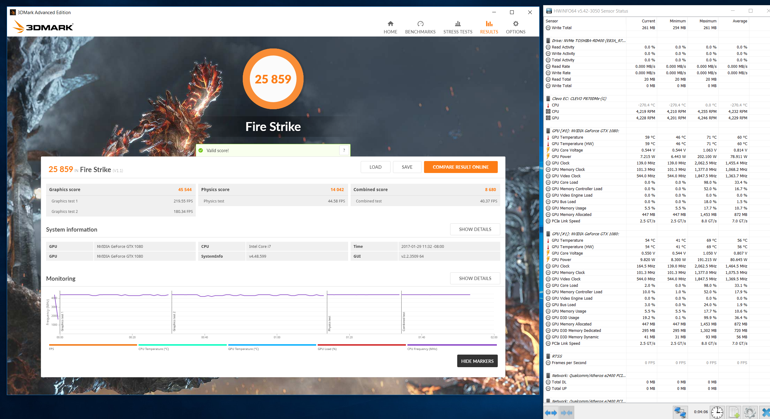Click the expand-columns arrows in HWiNFO
770x419 pixels.
click(551, 413)
